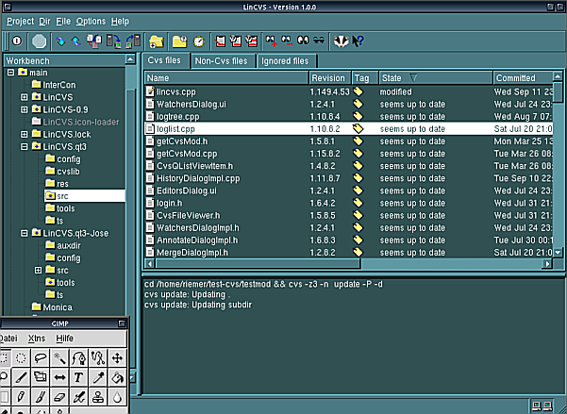Collapse the main tree node
The image size is (567, 414).
coord(10,73)
